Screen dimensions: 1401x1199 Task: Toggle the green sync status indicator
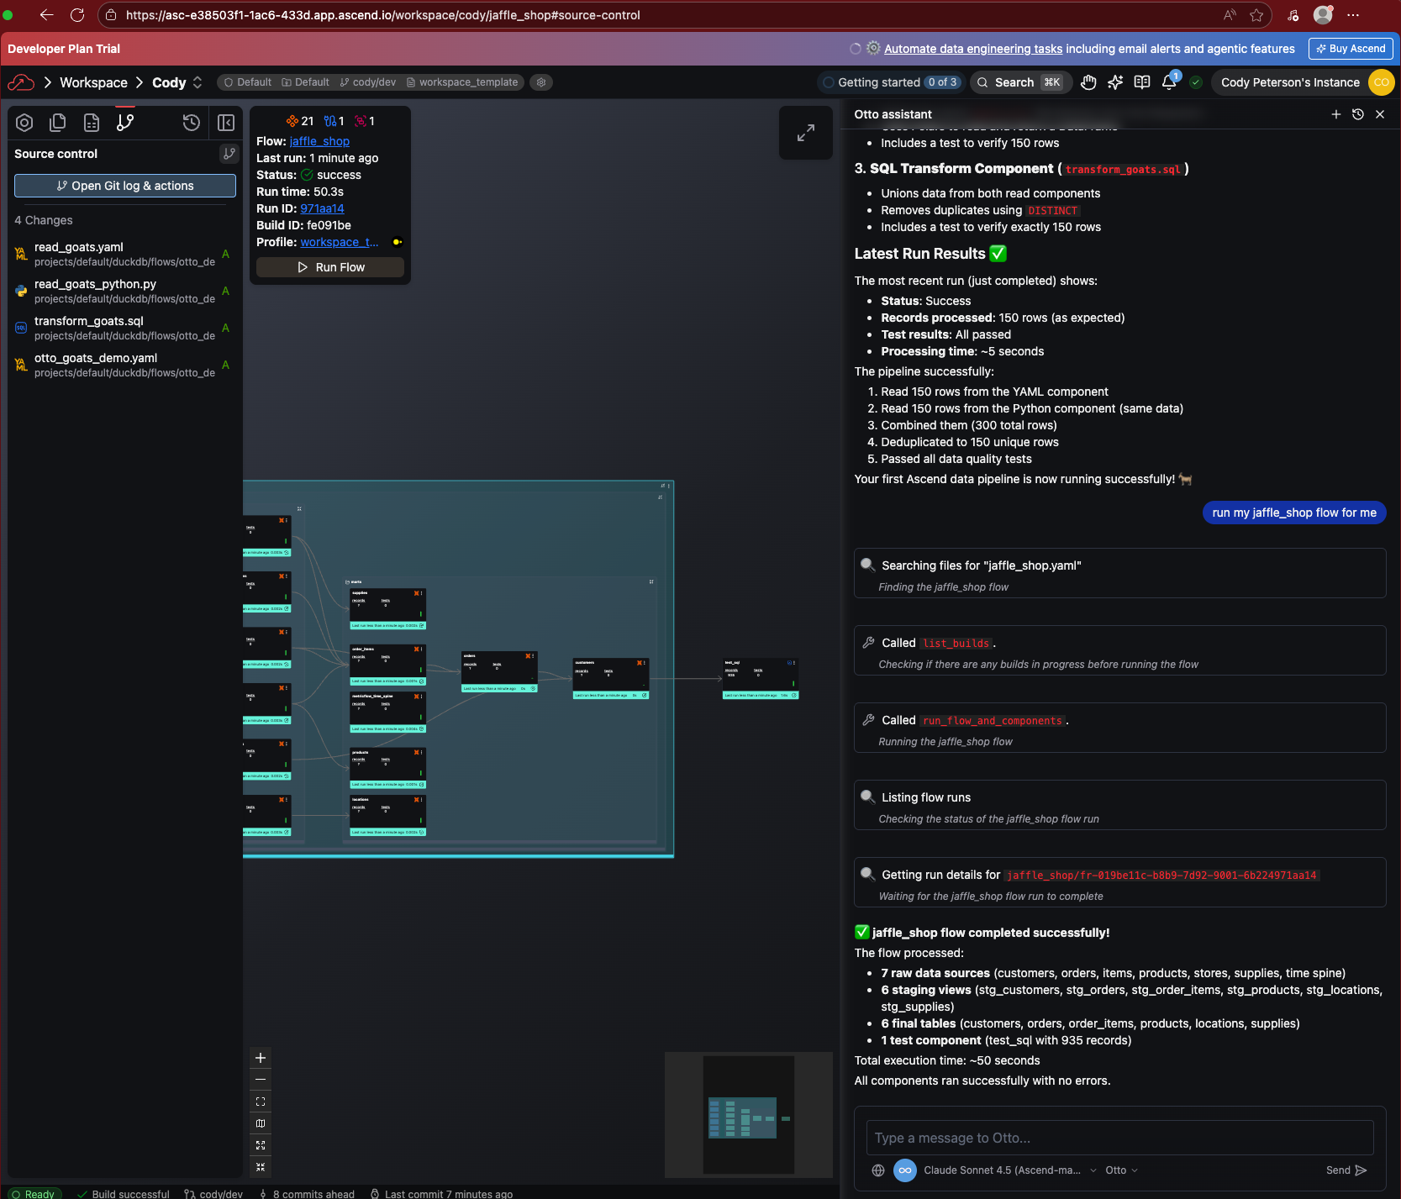[1196, 82]
